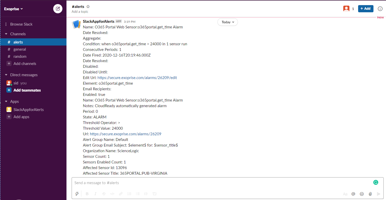Start a bulleted list
This screenshot has width=386, height=200.
coord(138,194)
